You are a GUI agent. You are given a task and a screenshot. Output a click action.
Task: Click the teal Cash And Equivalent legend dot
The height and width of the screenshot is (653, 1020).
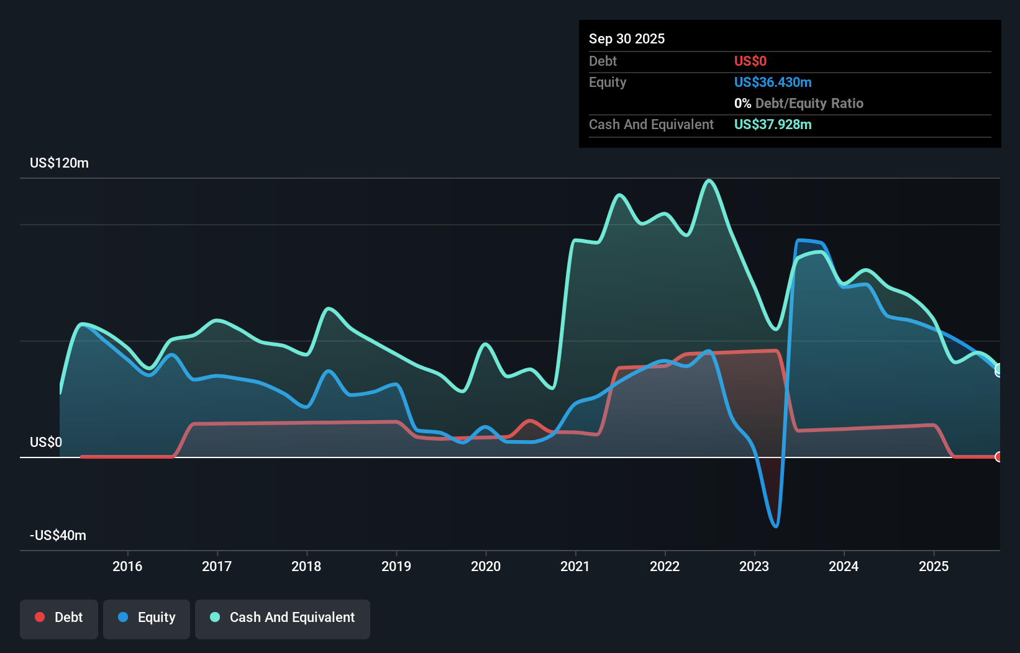point(215,617)
